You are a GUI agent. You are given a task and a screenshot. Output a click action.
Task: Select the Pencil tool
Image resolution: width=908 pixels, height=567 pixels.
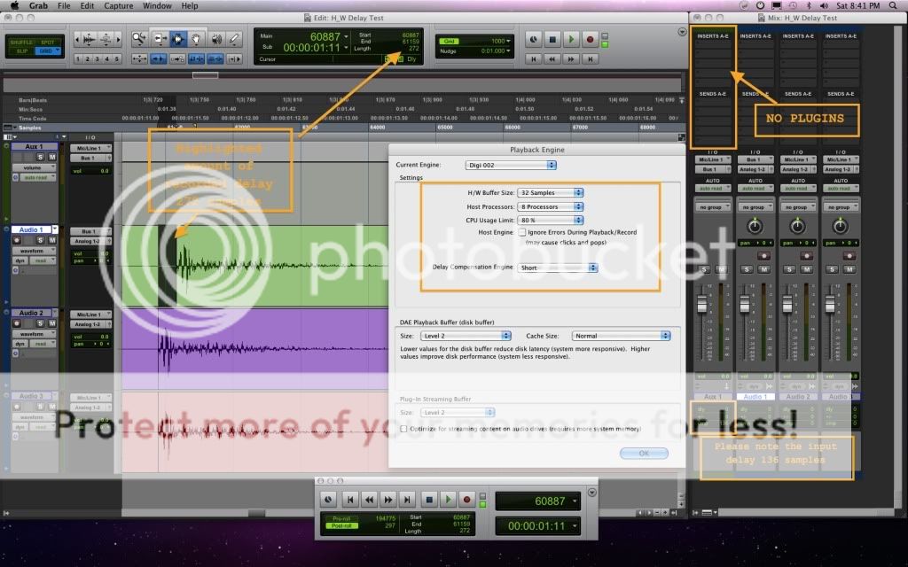235,39
